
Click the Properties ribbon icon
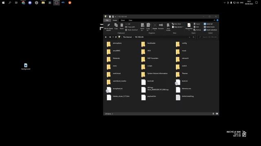click(x=189, y=27)
